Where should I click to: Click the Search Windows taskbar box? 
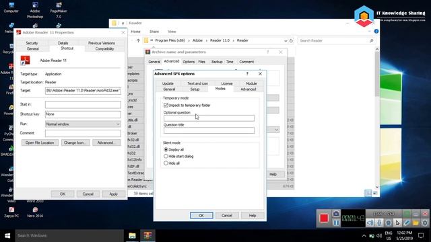coord(69,235)
